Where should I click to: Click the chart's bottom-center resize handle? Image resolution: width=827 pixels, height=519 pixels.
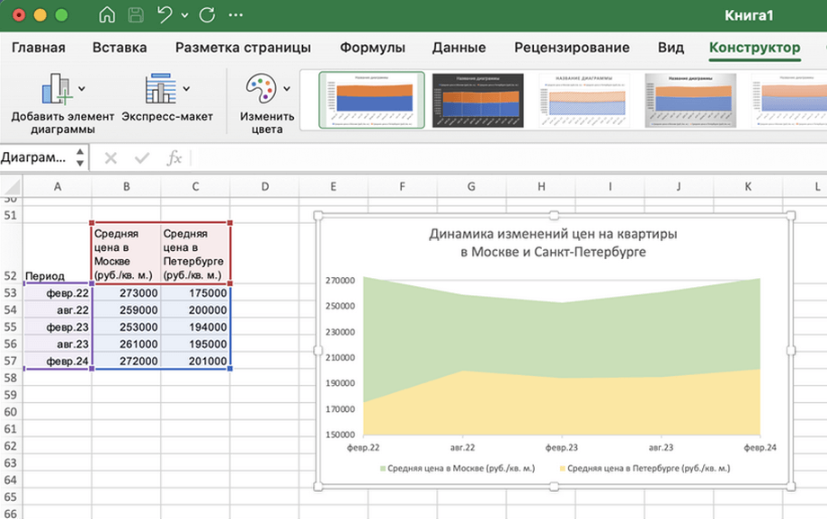[x=554, y=487]
